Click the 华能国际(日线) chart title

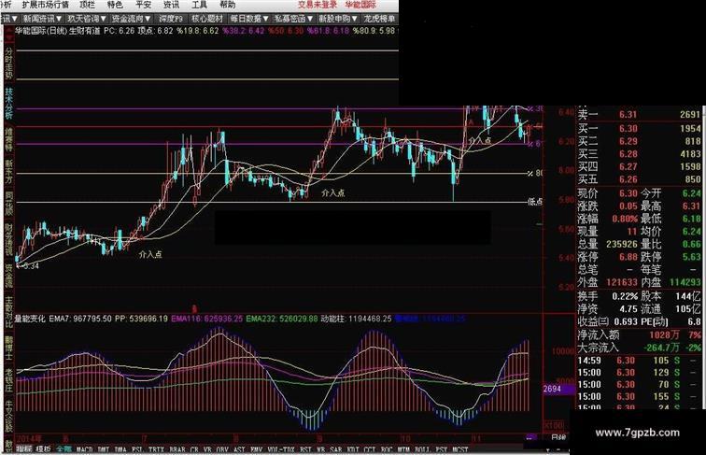(41, 31)
